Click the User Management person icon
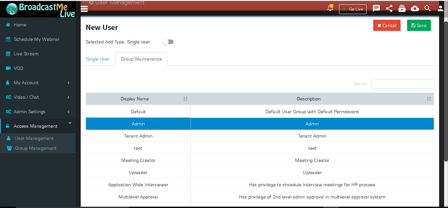Image resolution: width=448 pixels, height=208 pixels. (x=9, y=138)
